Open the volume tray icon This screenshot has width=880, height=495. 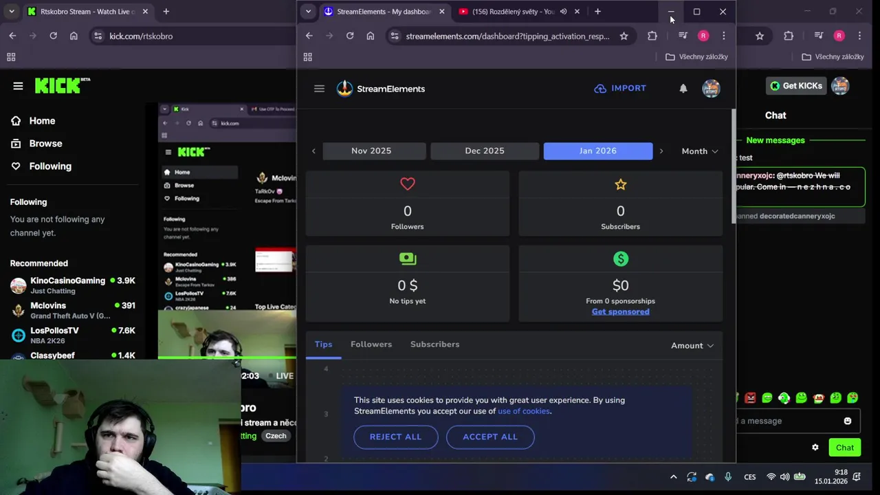point(785,477)
